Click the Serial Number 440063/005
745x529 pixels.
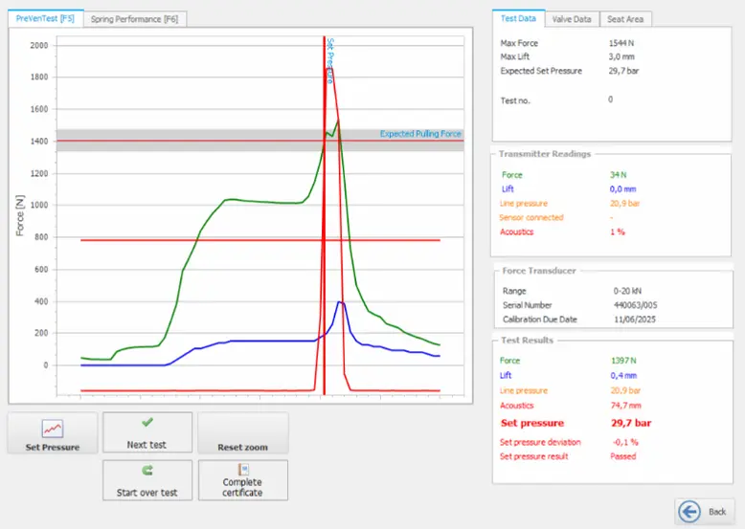tap(636, 305)
